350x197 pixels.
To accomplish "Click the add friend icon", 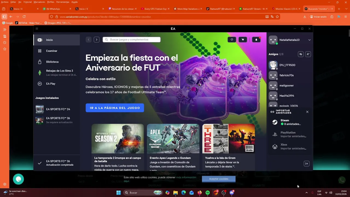I will point(308,54).
